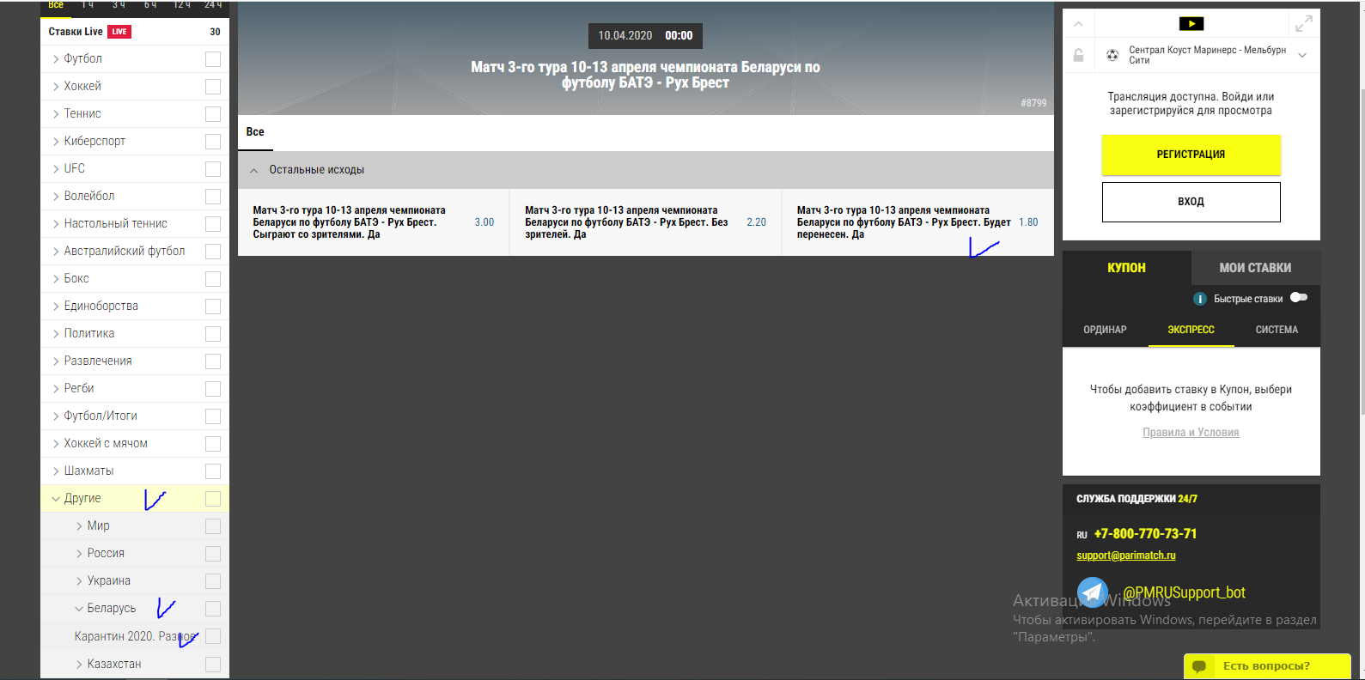Collapse the Остальные исходы section

click(x=254, y=171)
